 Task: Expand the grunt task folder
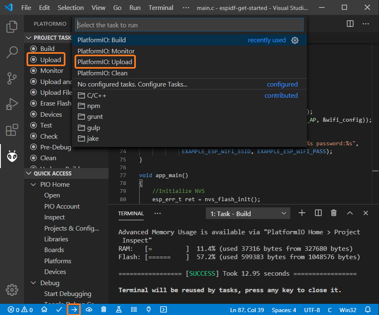189,117
